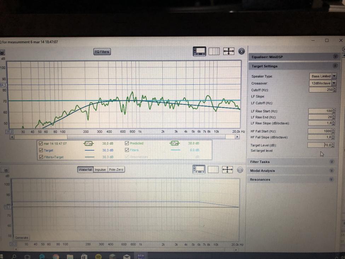
Task: Open the Crossover slope dropdown
Action: click(x=323, y=83)
